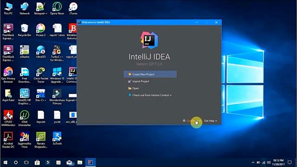
Task: Select the Free Download desktop shortcut
Action: tap(25, 75)
